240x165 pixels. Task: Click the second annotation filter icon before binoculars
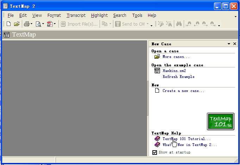click(169, 24)
